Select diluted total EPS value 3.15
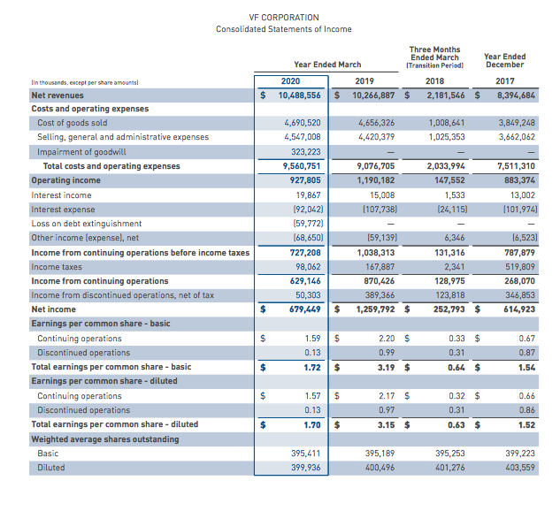Viewport: 560px width, 511px height. (x=386, y=425)
